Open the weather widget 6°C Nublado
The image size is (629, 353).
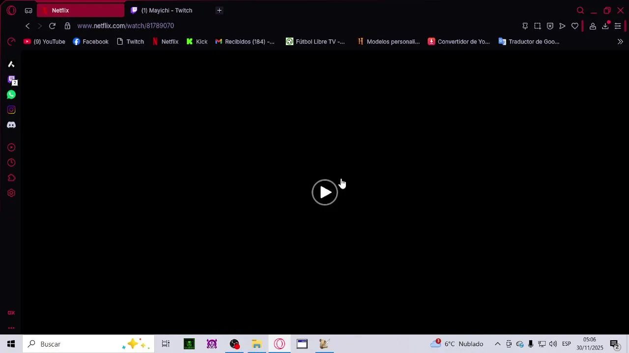click(x=457, y=344)
